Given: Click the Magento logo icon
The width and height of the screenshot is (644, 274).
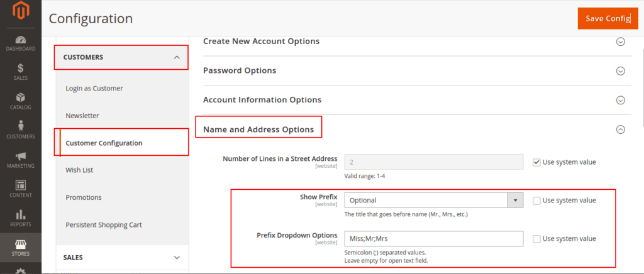Looking at the screenshot, I should coord(20,11).
